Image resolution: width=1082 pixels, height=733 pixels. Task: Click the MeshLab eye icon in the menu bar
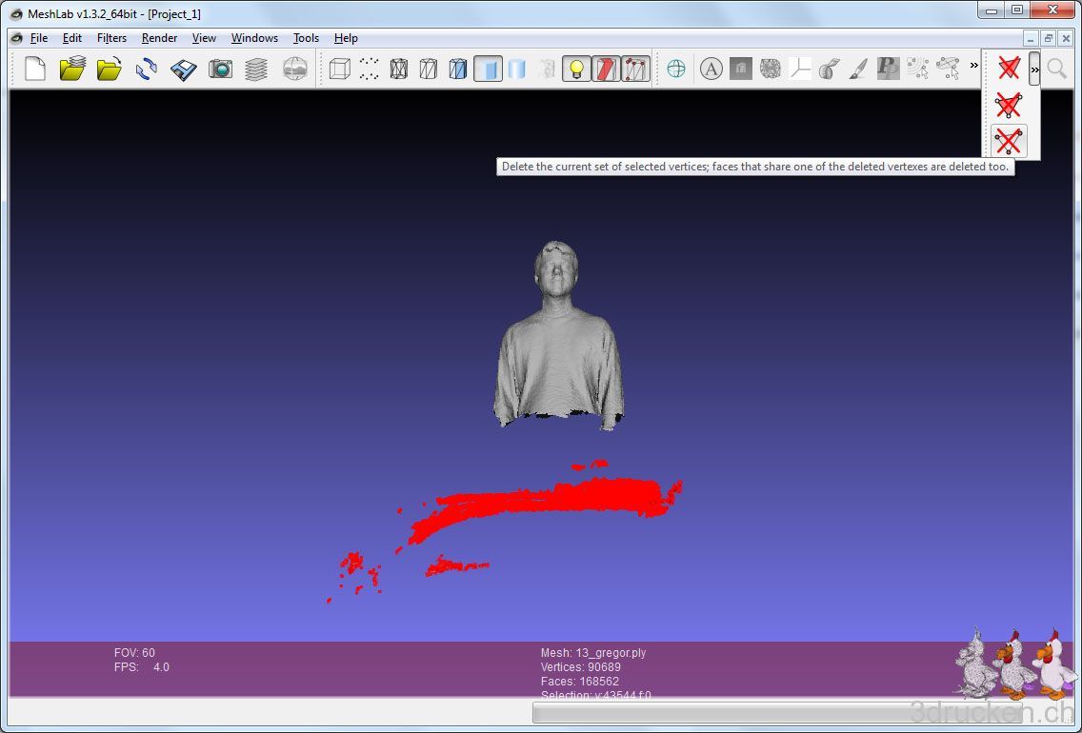coord(17,38)
